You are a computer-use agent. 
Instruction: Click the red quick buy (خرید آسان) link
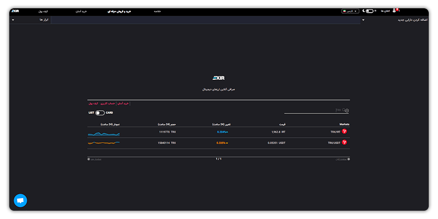point(123,103)
